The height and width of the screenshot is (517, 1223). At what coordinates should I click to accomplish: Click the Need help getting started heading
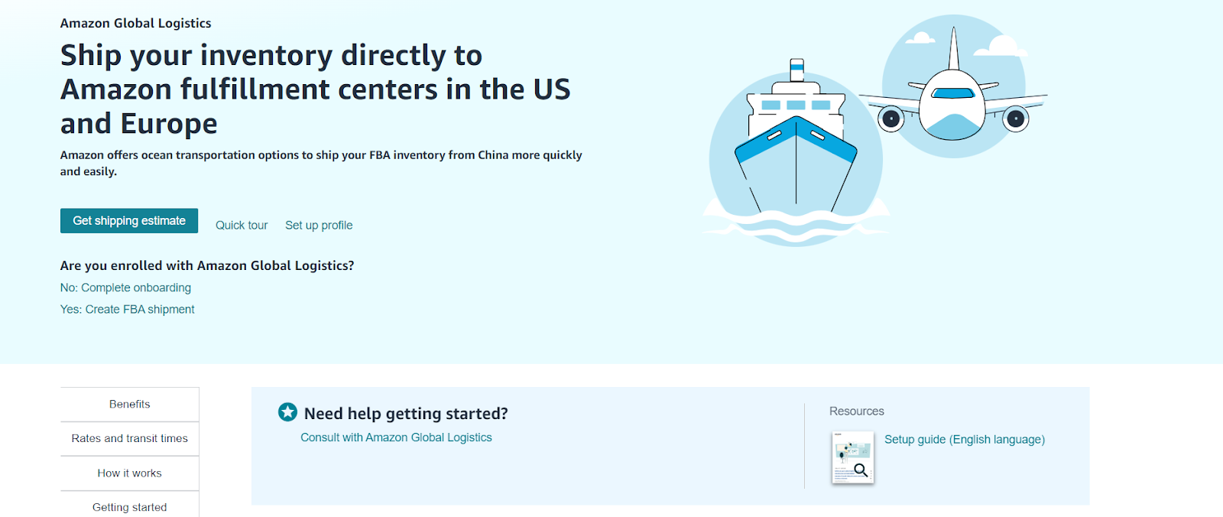[x=405, y=413]
